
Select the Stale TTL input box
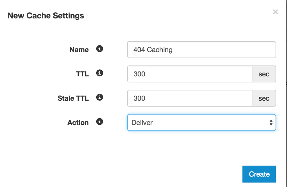(x=190, y=98)
